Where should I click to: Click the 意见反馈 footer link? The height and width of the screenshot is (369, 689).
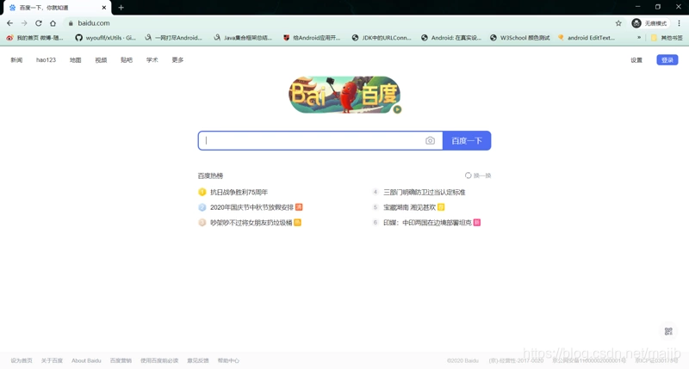tap(198, 360)
